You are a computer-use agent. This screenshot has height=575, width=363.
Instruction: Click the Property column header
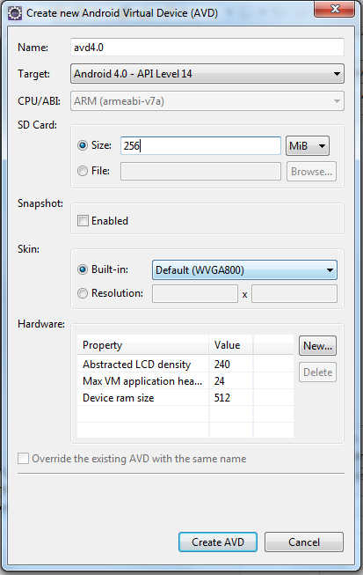(x=142, y=344)
